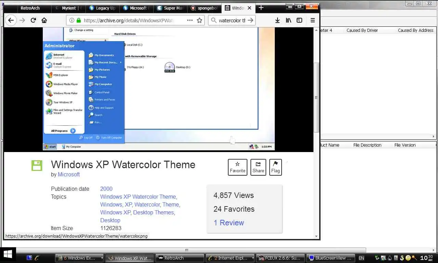Click the green floppy disk software icon

click(x=37, y=165)
